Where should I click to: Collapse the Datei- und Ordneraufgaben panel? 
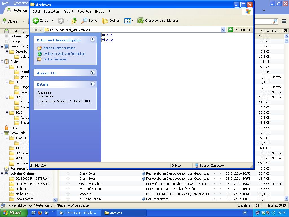[92, 40]
